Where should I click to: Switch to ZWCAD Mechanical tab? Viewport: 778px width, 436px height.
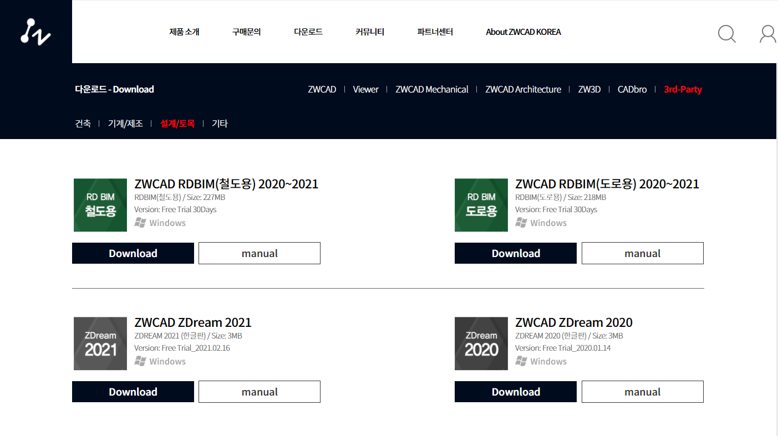pyautogui.click(x=432, y=89)
